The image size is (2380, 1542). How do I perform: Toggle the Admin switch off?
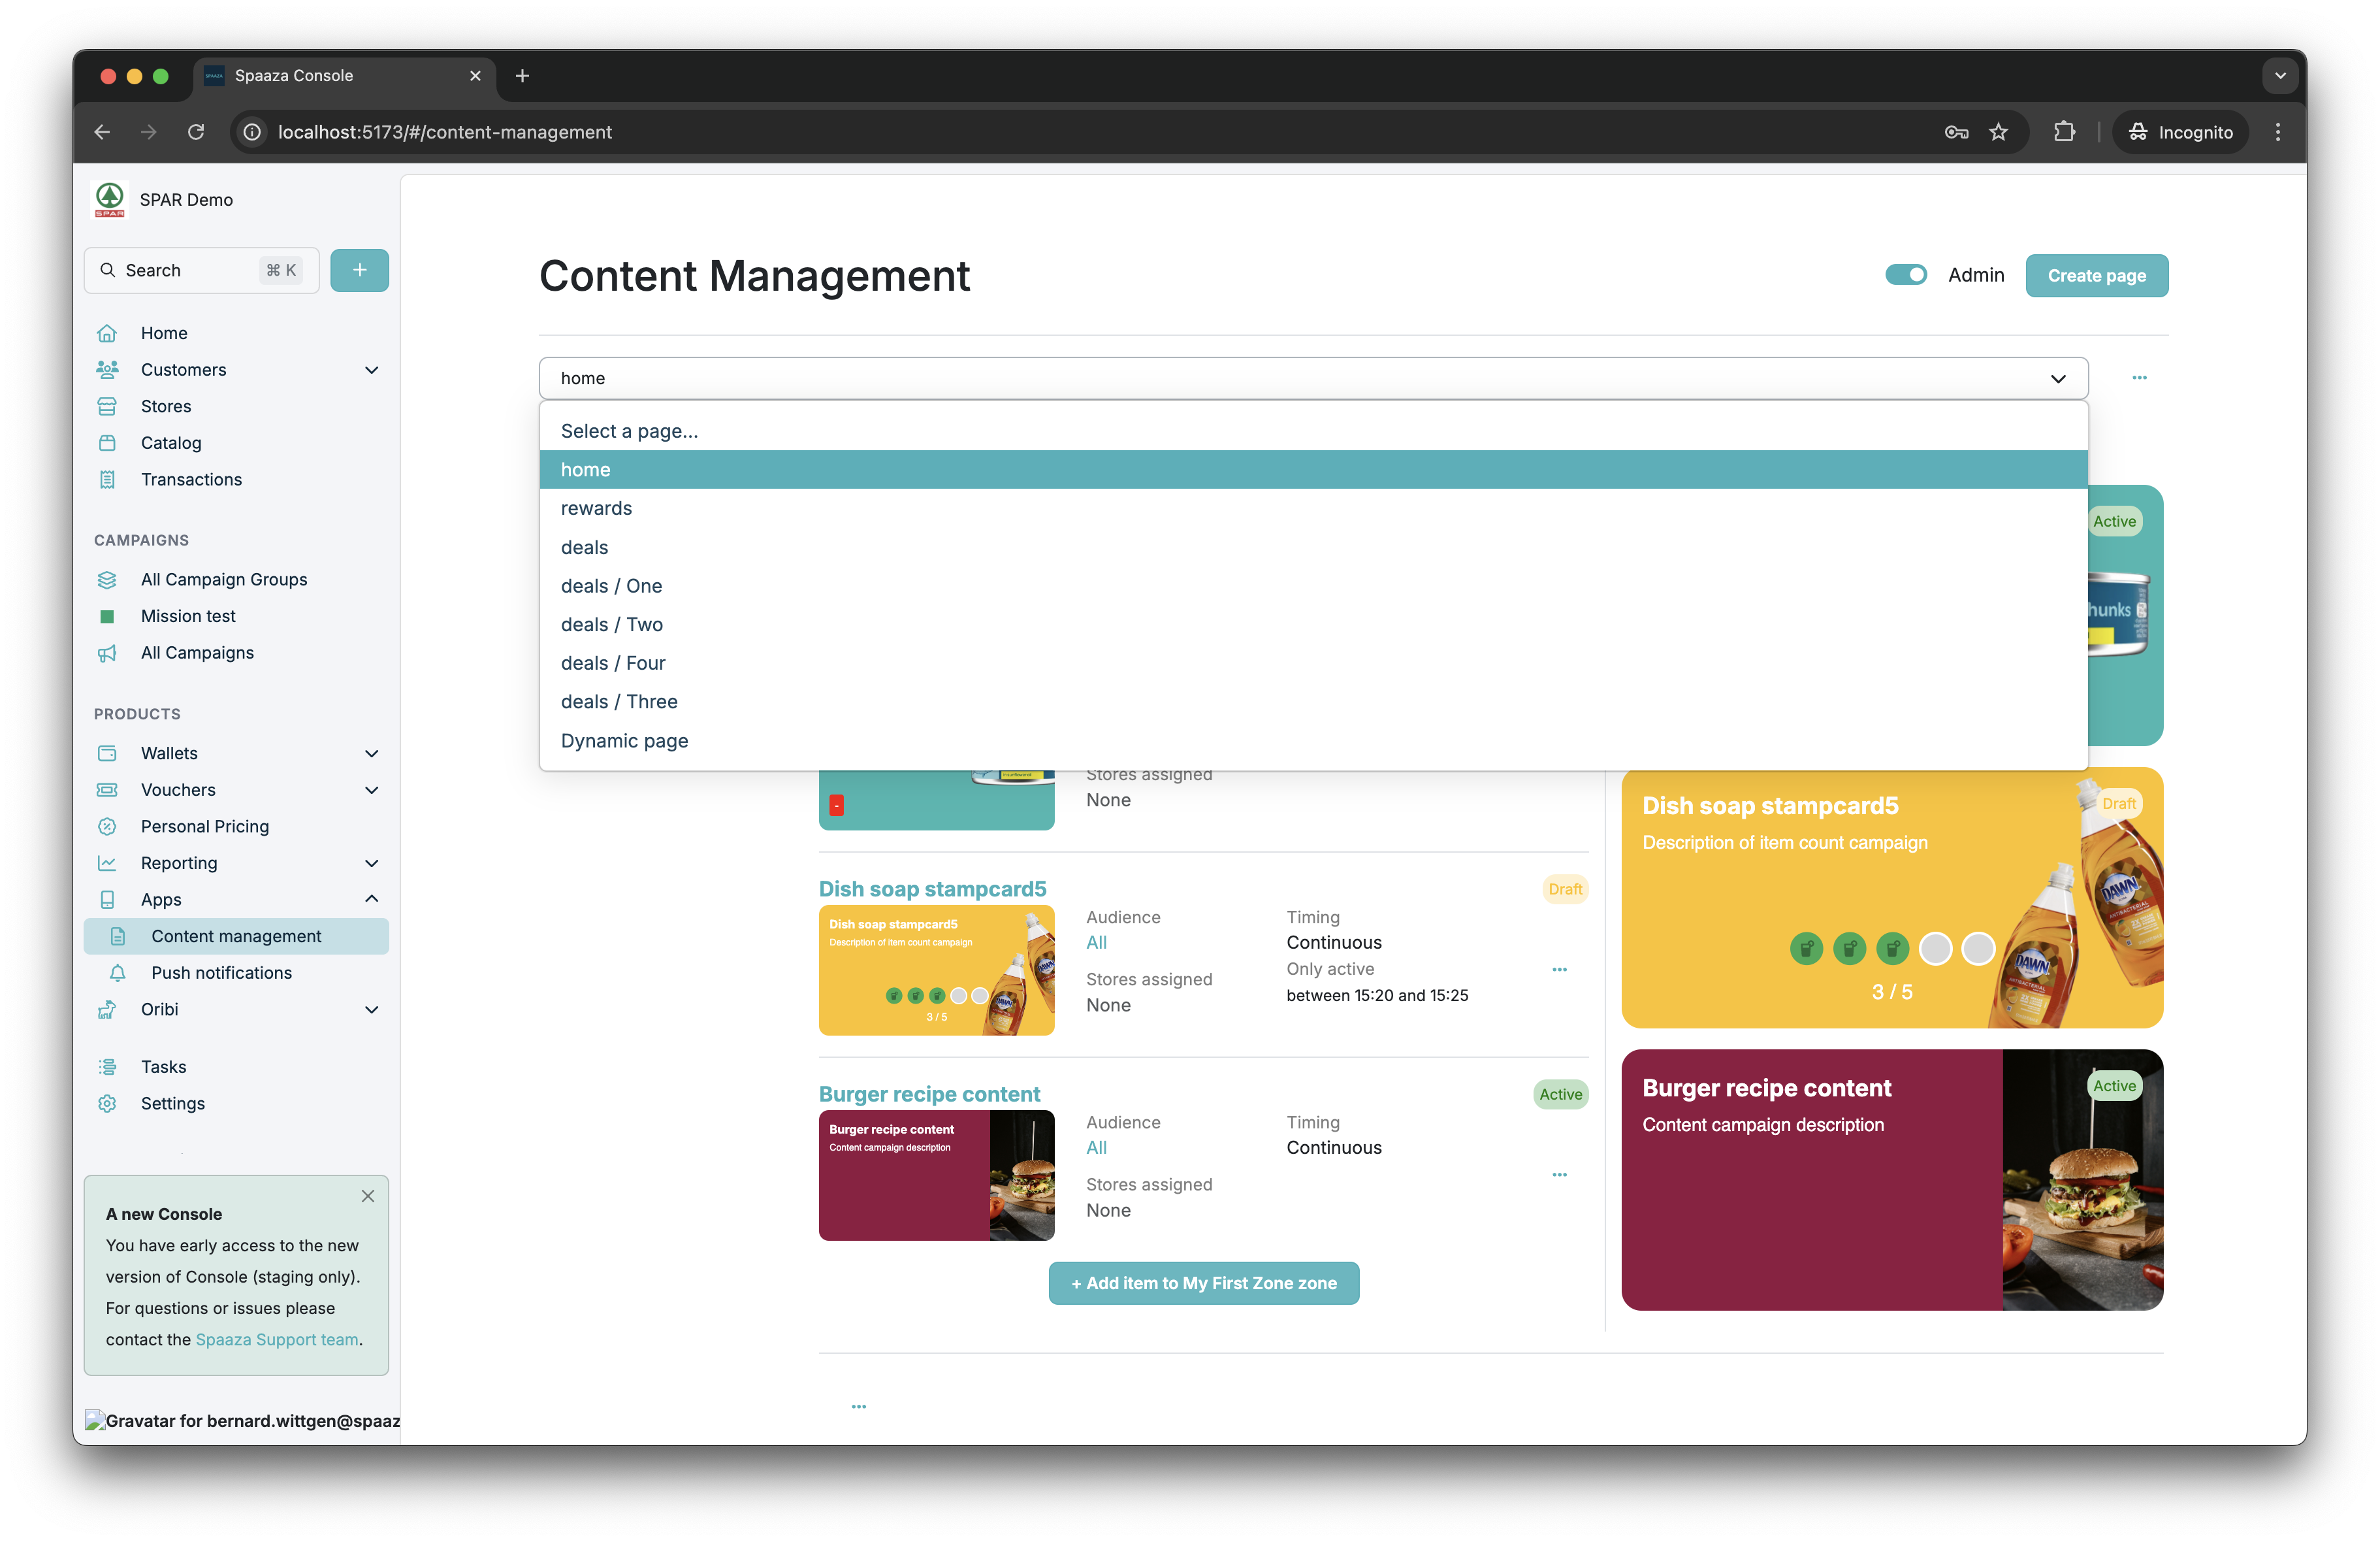(1906, 274)
